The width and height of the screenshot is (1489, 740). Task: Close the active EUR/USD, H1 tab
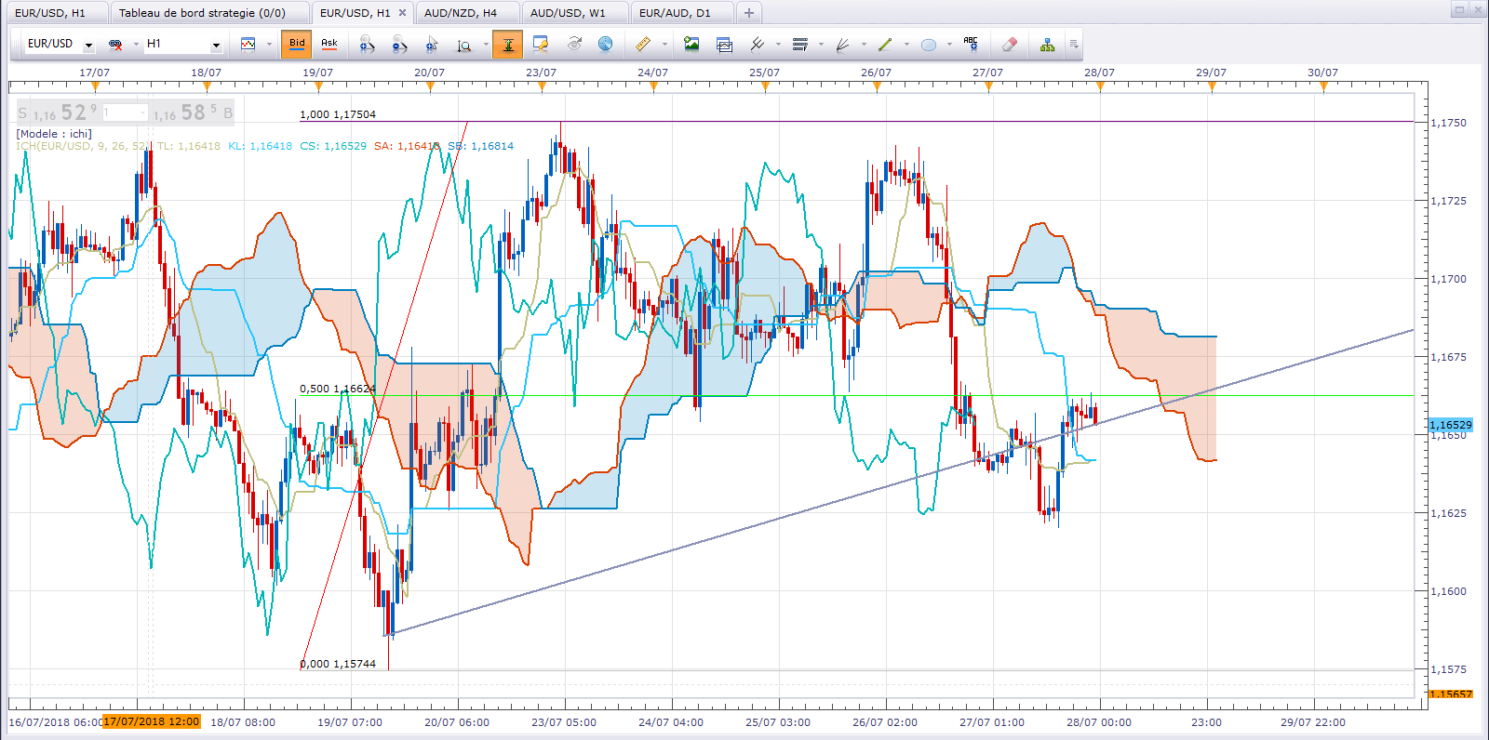[x=402, y=13]
